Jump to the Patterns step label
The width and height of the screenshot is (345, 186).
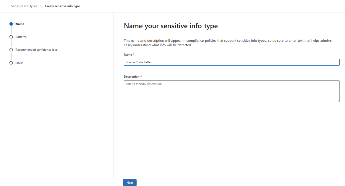pyautogui.click(x=21, y=37)
